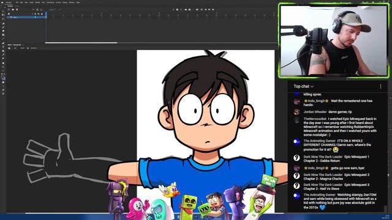This screenshot has height=220, width=392.
Task: Select the Layer_1 row in timeline
Action: [26, 17]
